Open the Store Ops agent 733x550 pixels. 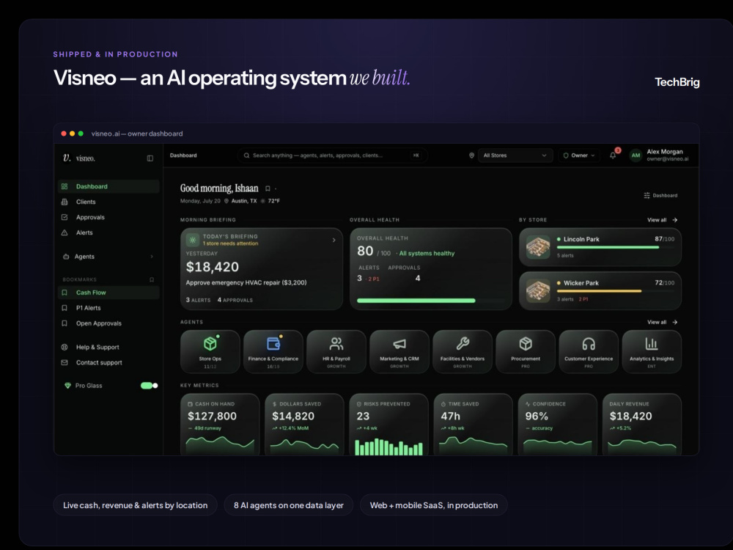[210, 352]
